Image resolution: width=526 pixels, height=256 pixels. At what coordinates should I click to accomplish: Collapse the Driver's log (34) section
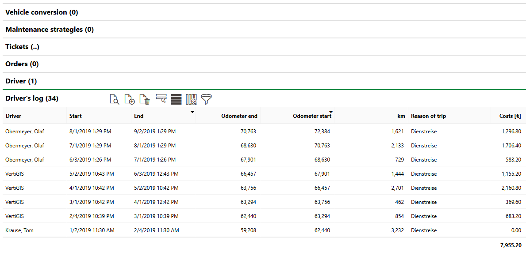click(x=32, y=98)
